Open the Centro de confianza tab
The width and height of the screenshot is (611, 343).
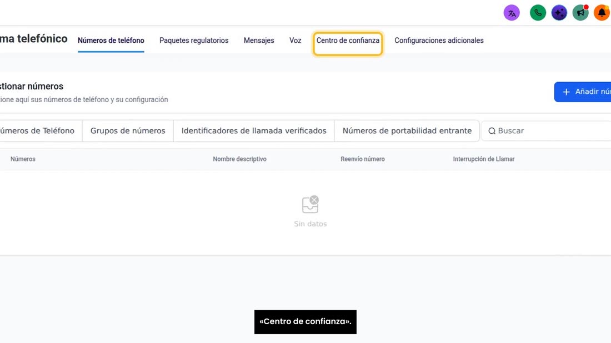(x=348, y=41)
